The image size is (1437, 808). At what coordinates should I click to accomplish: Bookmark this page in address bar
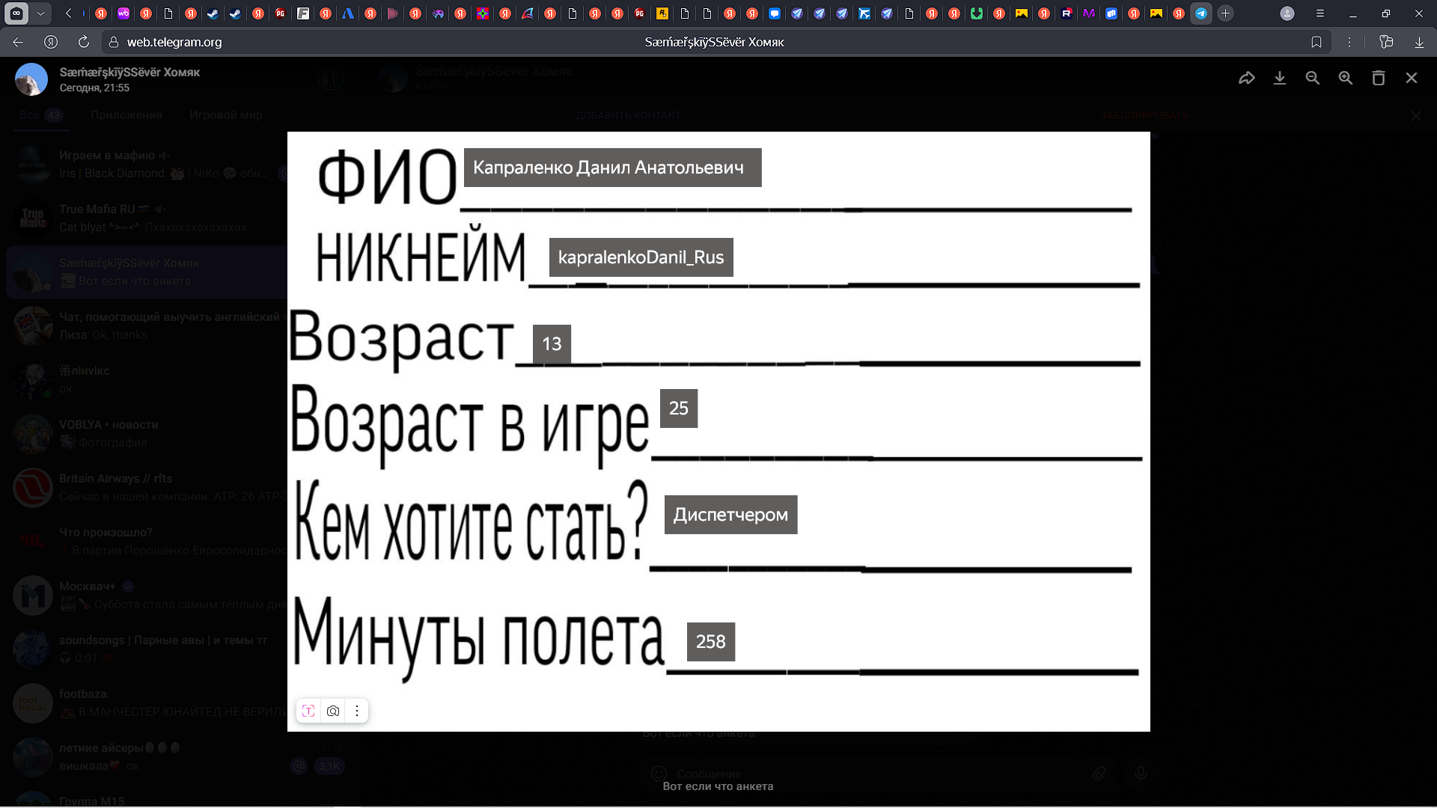1317,42
